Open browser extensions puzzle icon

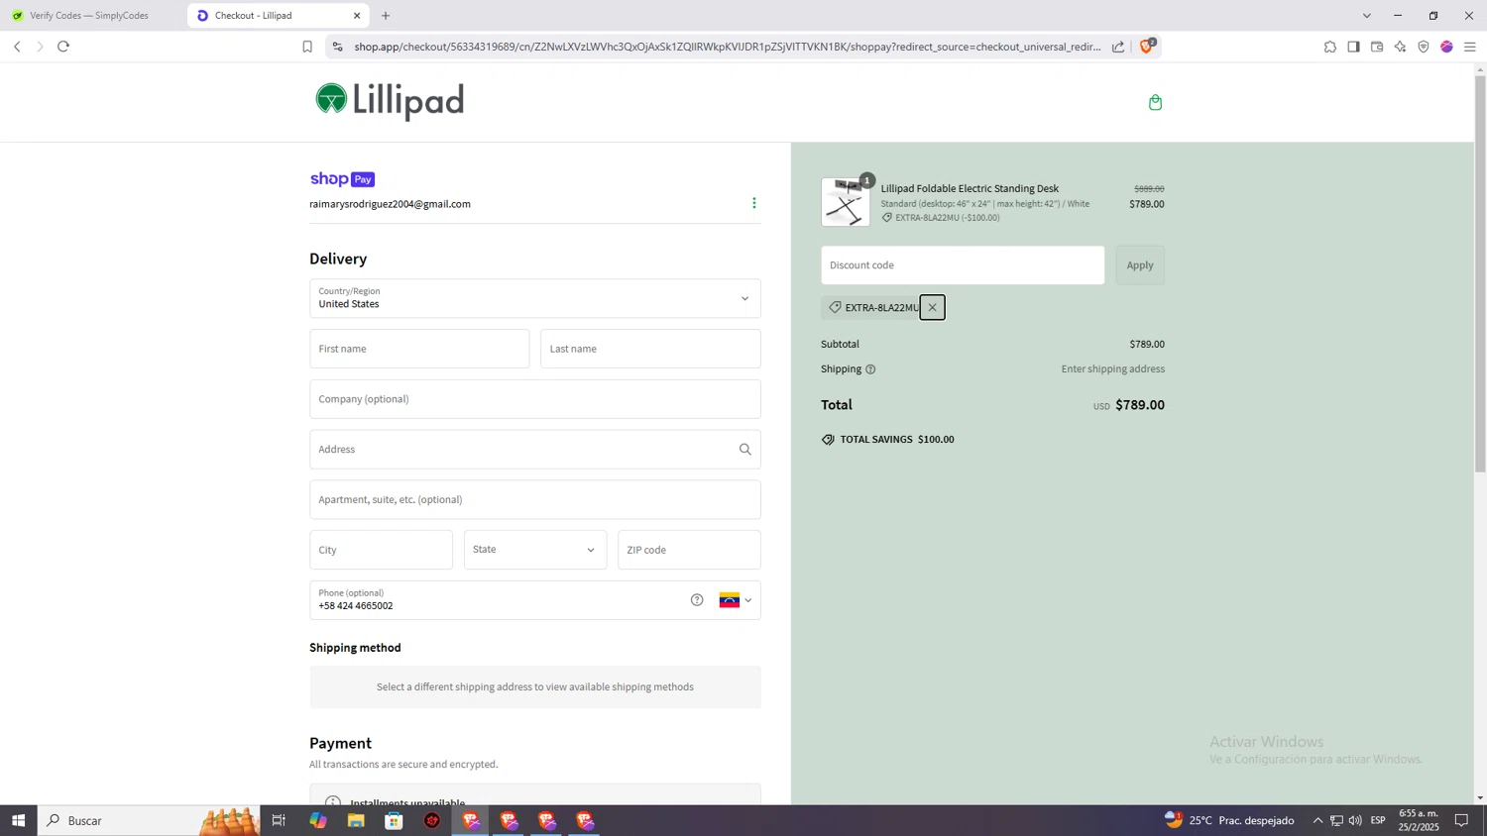point(1330,47)
